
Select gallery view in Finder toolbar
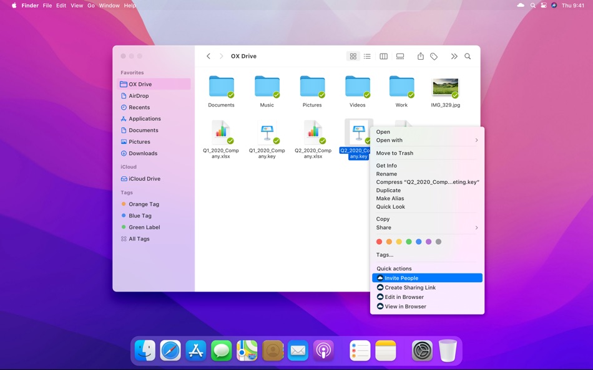(400, 57)
